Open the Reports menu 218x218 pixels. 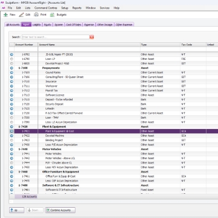coord(77,8)
